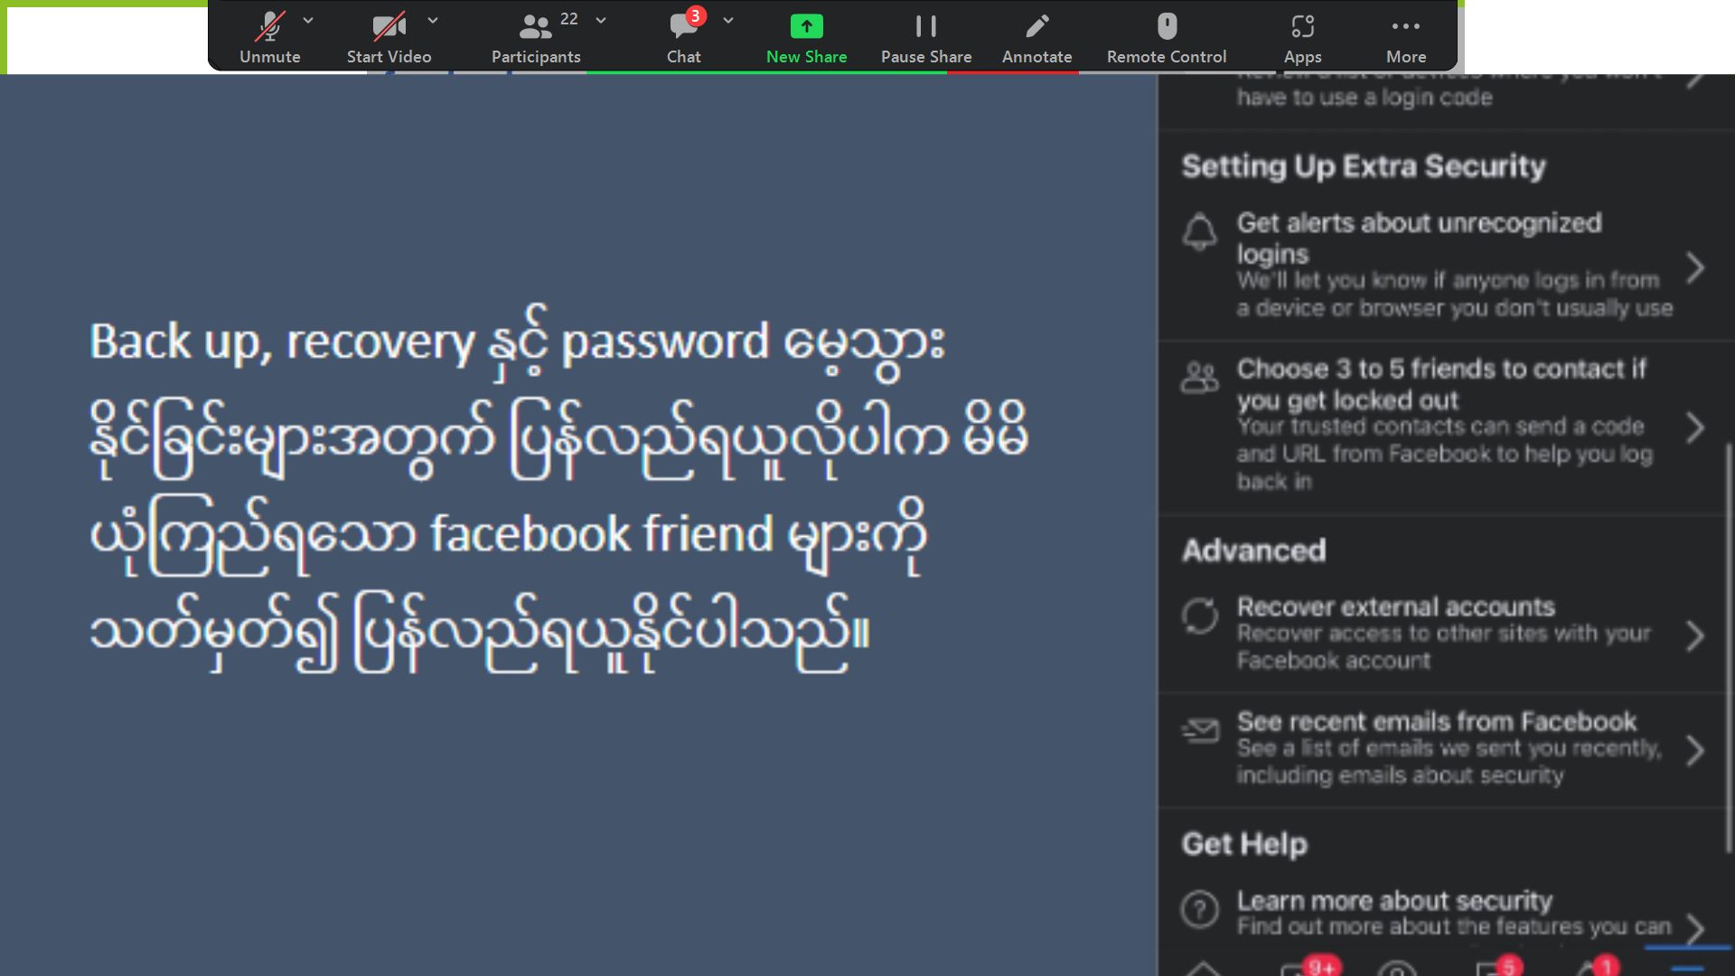Open Choose 3 to 5 friends to contact
Screen dimensions: 1735x976
[1444, 427]
